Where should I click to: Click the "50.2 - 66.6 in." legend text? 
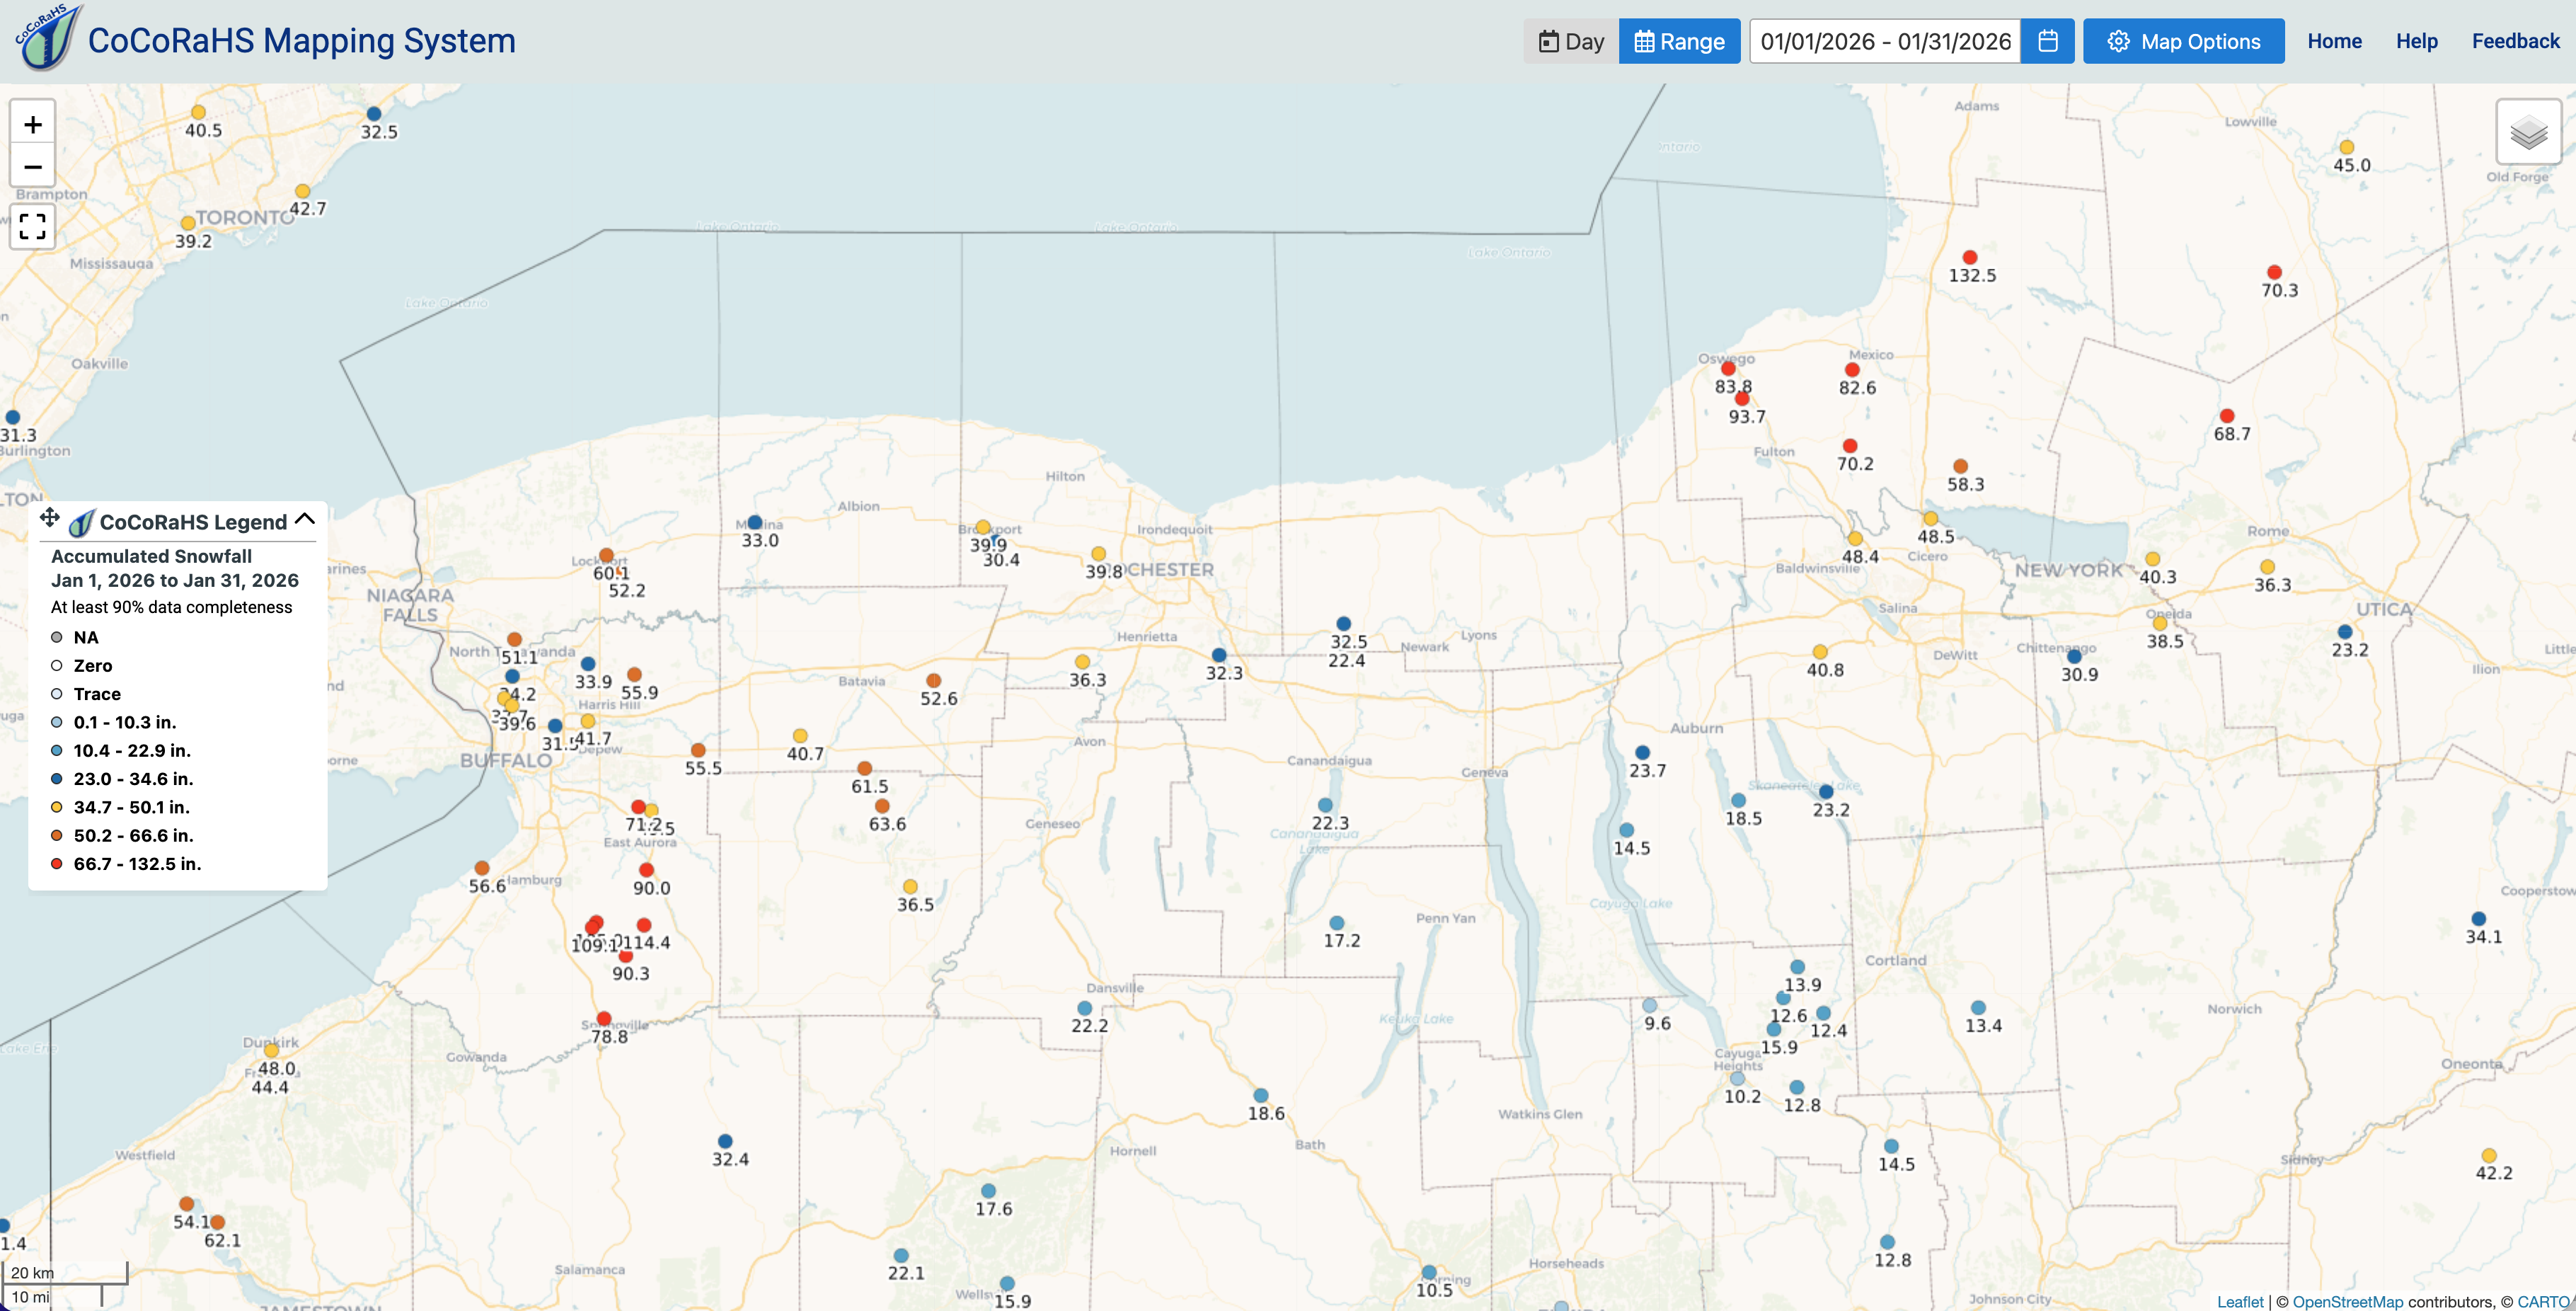[x=134, y=835]
